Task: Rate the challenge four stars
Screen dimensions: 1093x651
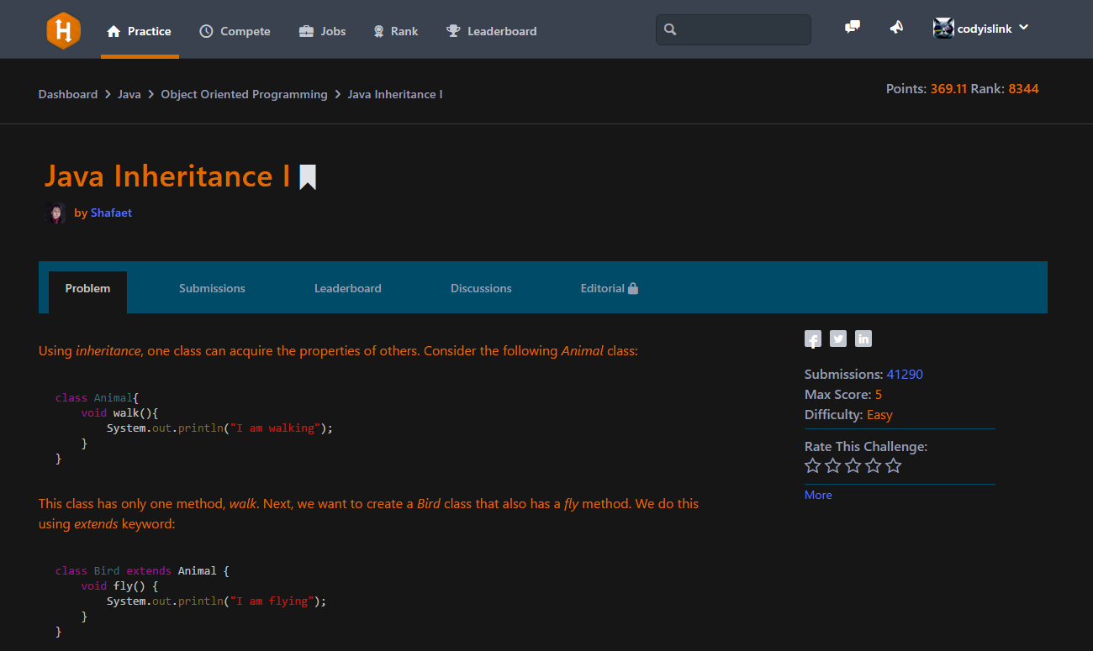Action: 873,465
